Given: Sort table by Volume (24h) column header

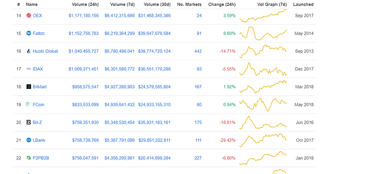Looking at the screenshot, I should click(x=85, y=5).
